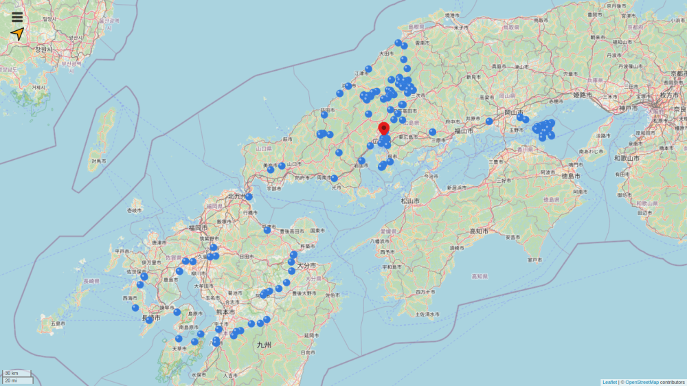Click the blue marker near 西海市
The image size is (687, 386).
(x=135, y=308)
